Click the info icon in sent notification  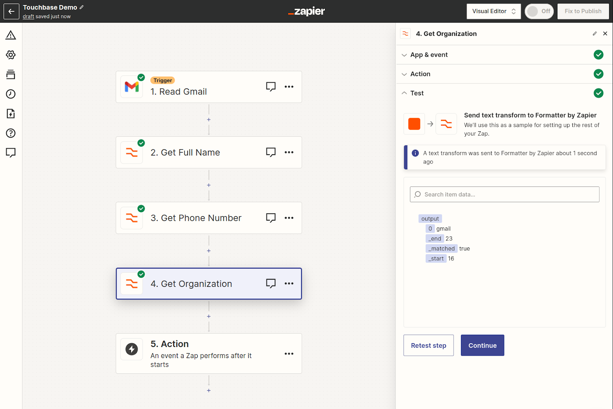(415, 153)
